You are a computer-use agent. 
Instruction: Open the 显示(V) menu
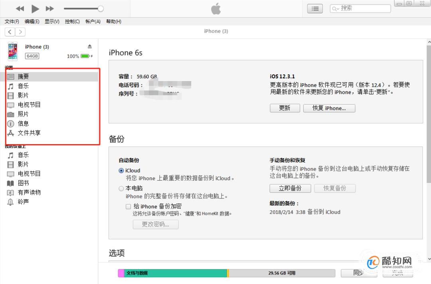coord(52,22)
